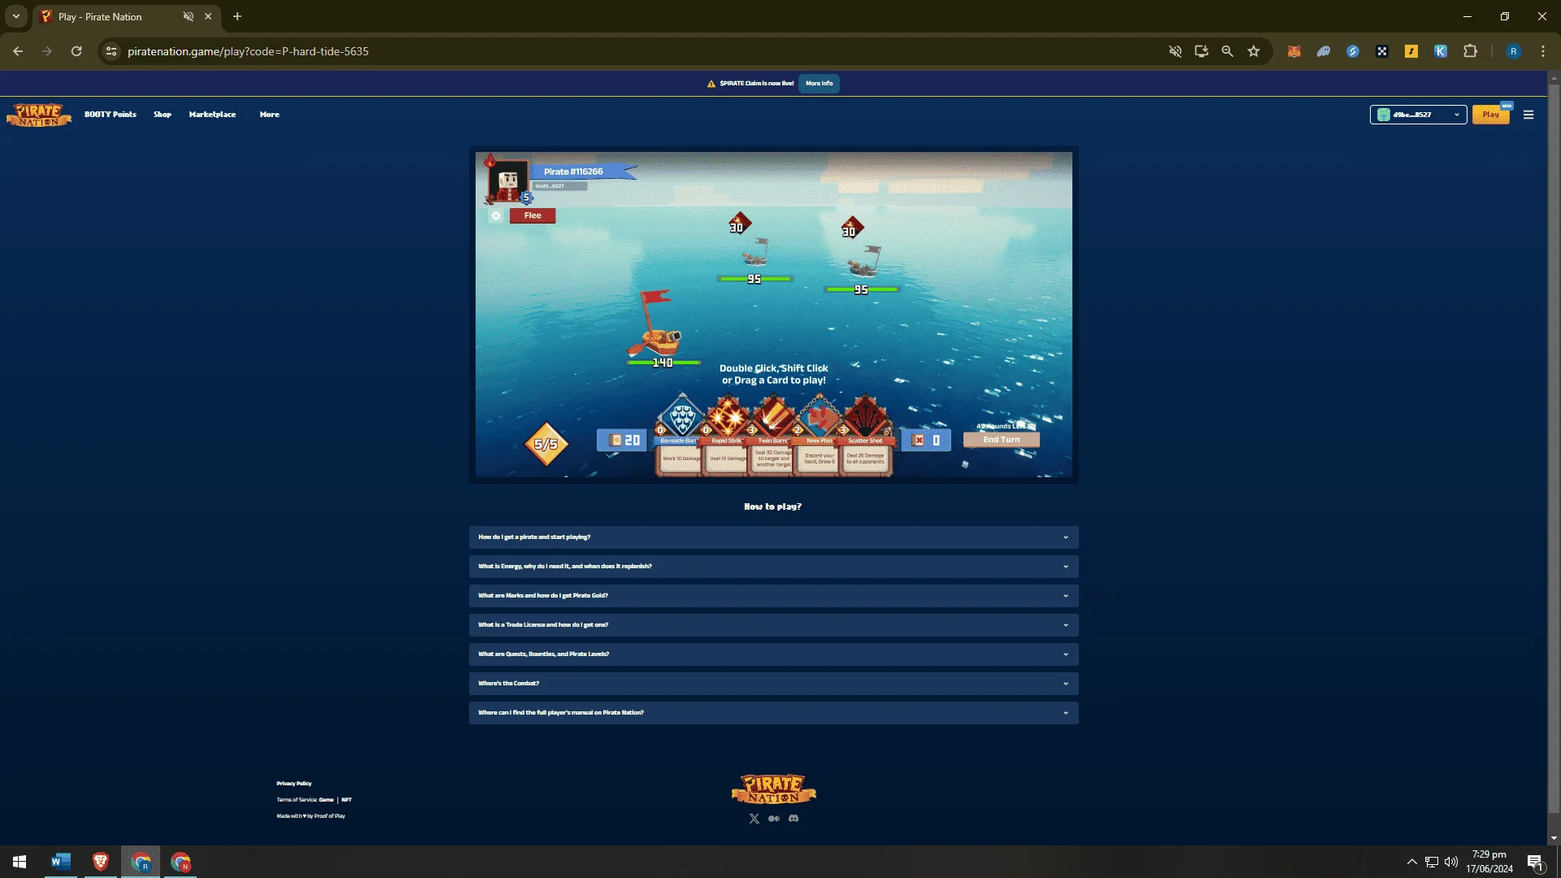The height and width of the screenshot is (878, 1561).
Task: Click the More Info button in banner
Action: pos(819,84)
